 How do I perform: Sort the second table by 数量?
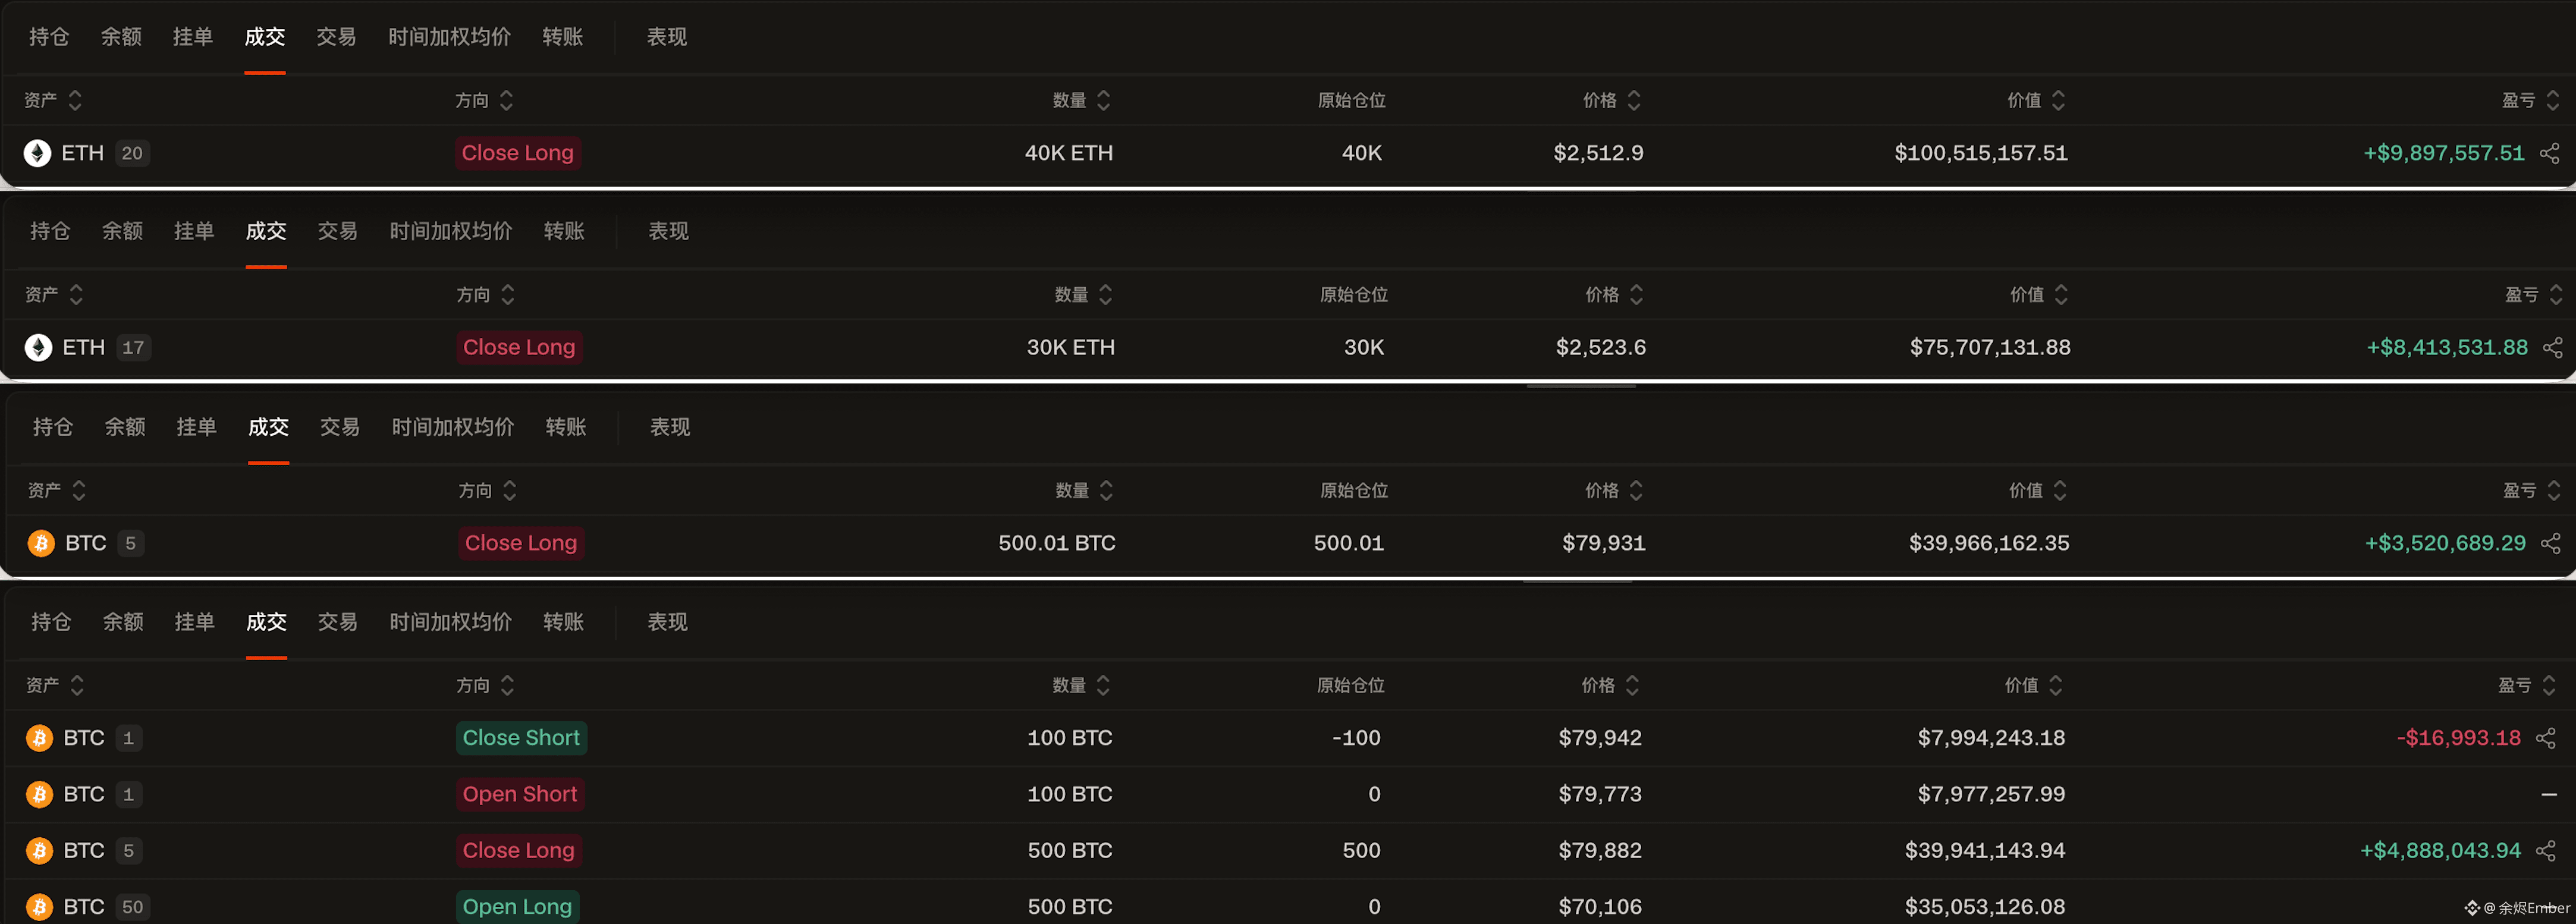coord(1083,294)
